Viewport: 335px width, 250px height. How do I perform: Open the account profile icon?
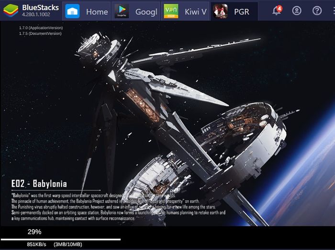[x=297, y=10]
